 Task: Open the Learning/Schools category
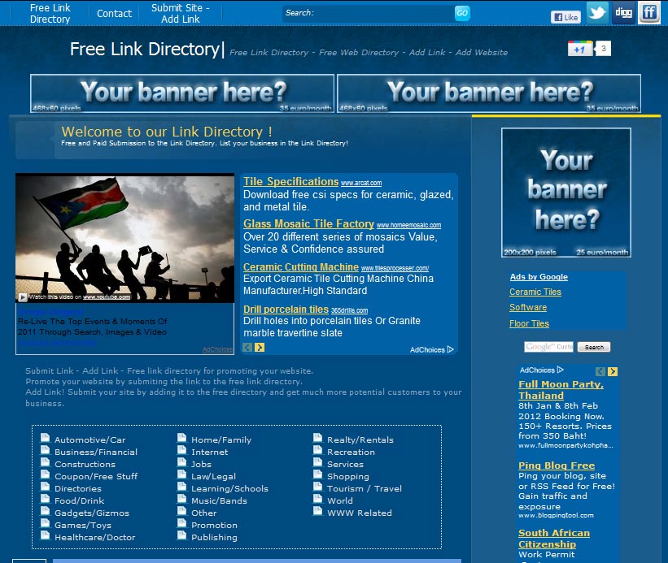pos(229,488)
